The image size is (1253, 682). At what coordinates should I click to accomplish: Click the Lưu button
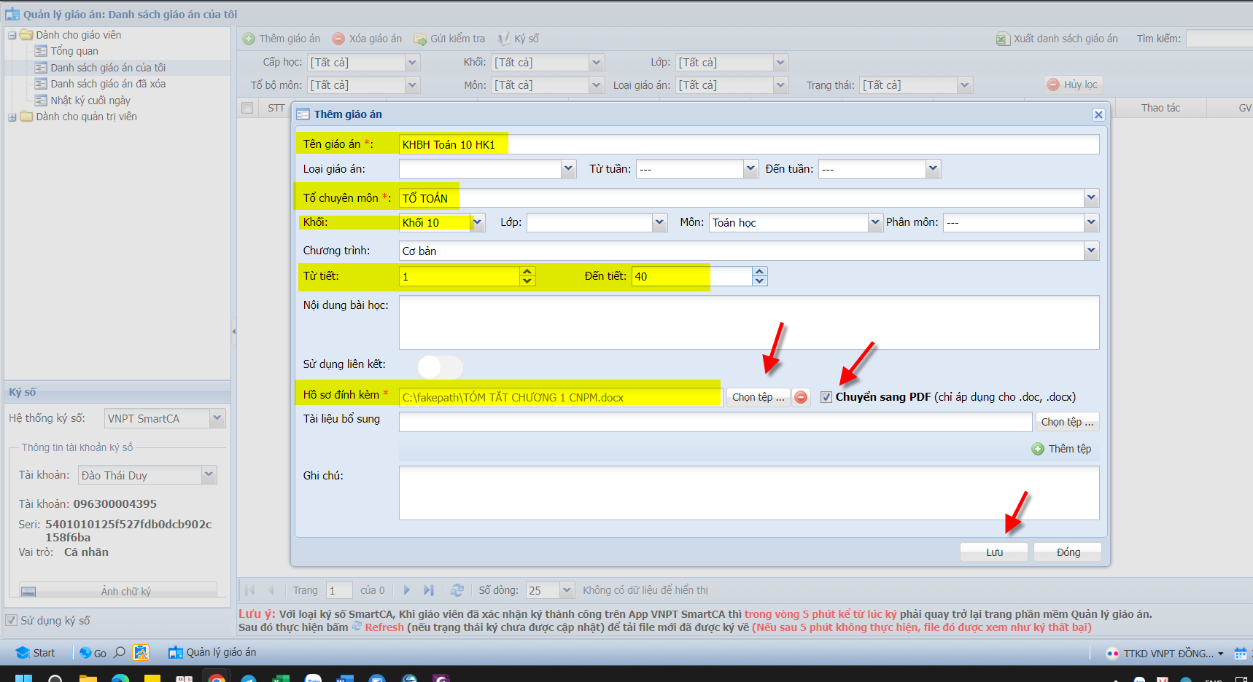993,552
